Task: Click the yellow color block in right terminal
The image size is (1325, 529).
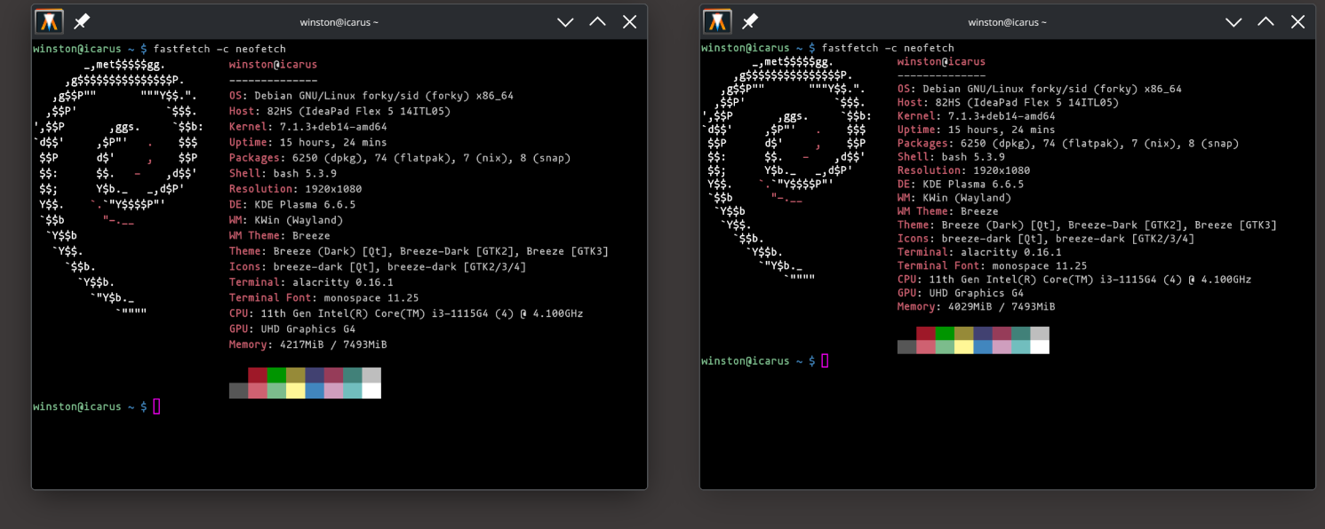Action: point(963,347)
